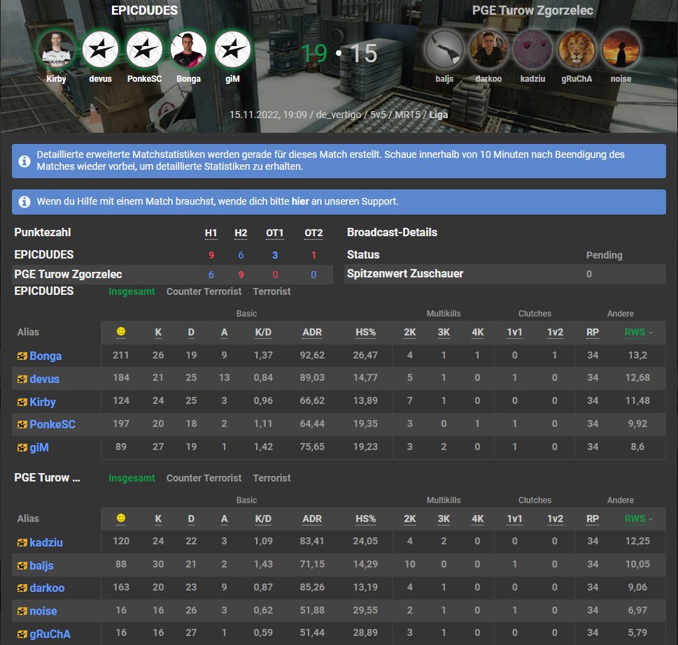Sort PGE Turow table by ADR column

pyautogui.click(x=312, y=519)
